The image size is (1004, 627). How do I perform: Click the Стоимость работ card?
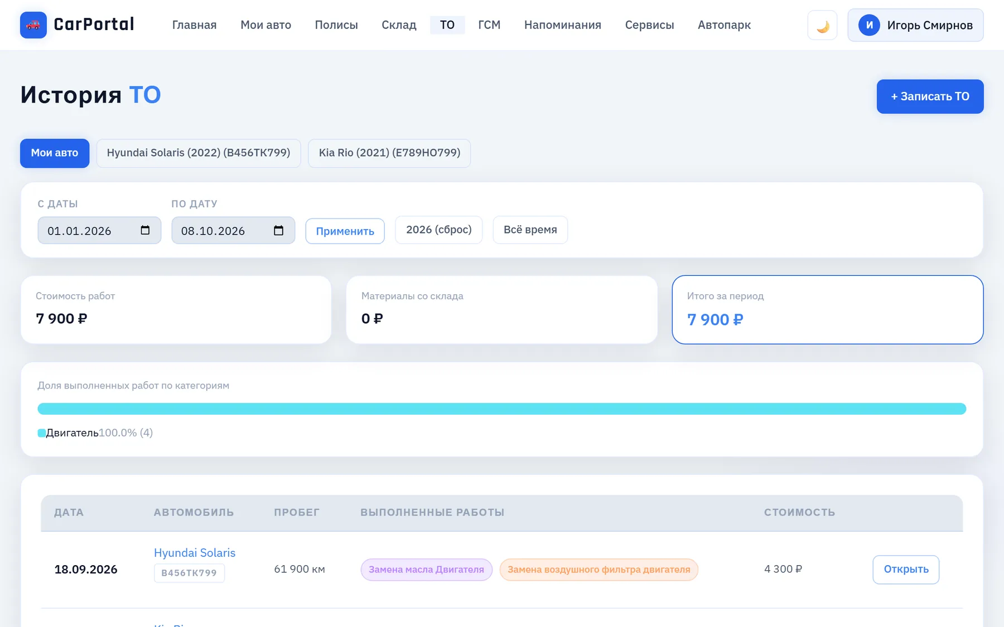(x=176, y=309)
